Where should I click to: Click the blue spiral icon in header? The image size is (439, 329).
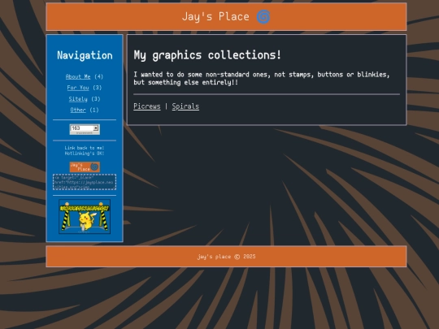click(263, 17)
